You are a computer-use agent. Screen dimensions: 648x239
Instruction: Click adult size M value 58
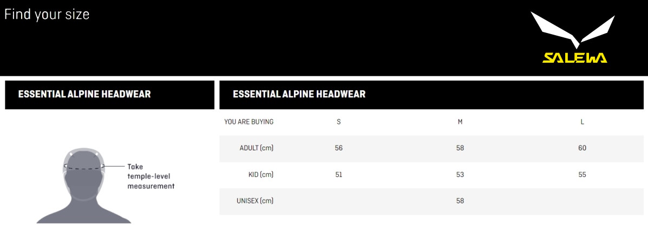coord(460,148)
